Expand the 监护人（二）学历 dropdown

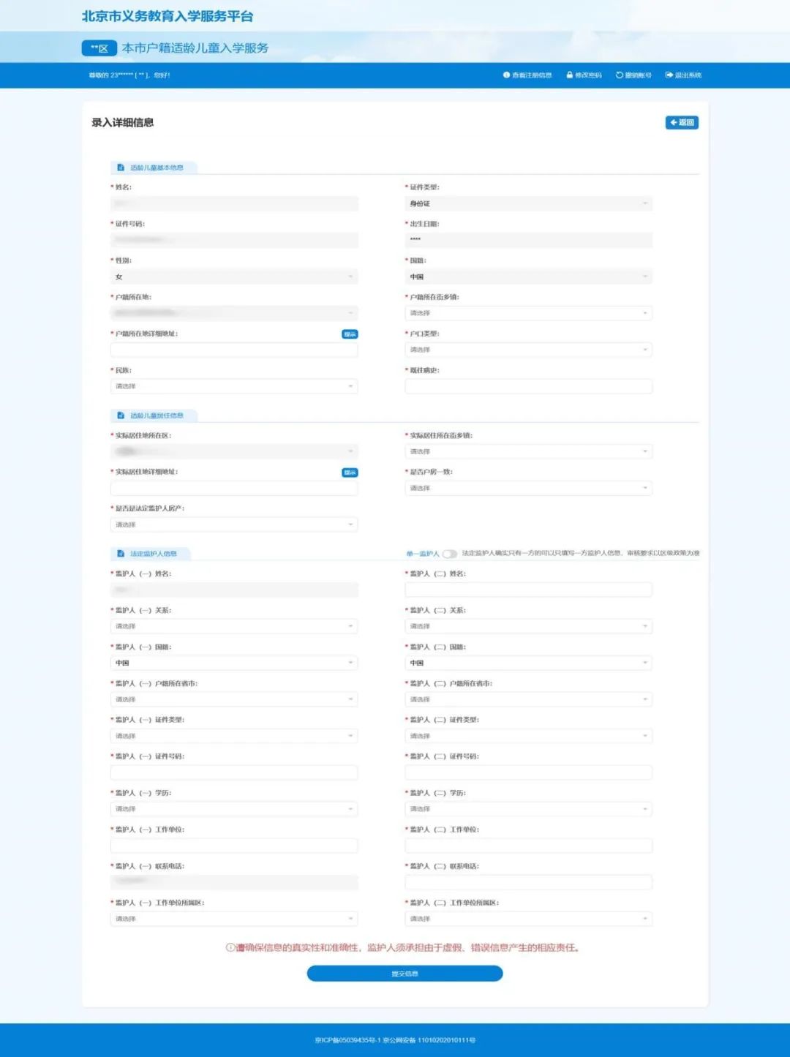click(x=528, y=809)
